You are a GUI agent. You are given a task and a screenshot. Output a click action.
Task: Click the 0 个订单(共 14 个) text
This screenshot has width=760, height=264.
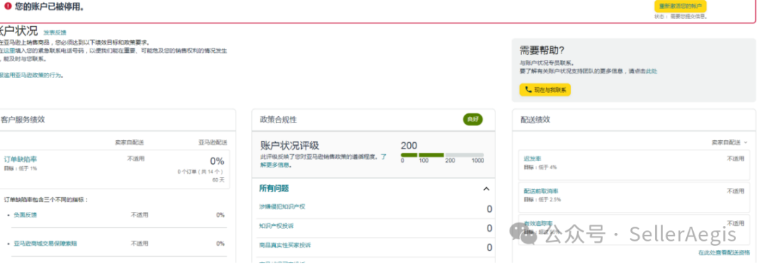[x=201, y=172]
